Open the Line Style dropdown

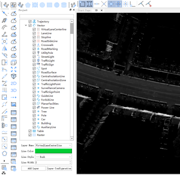tap(53, 157)
